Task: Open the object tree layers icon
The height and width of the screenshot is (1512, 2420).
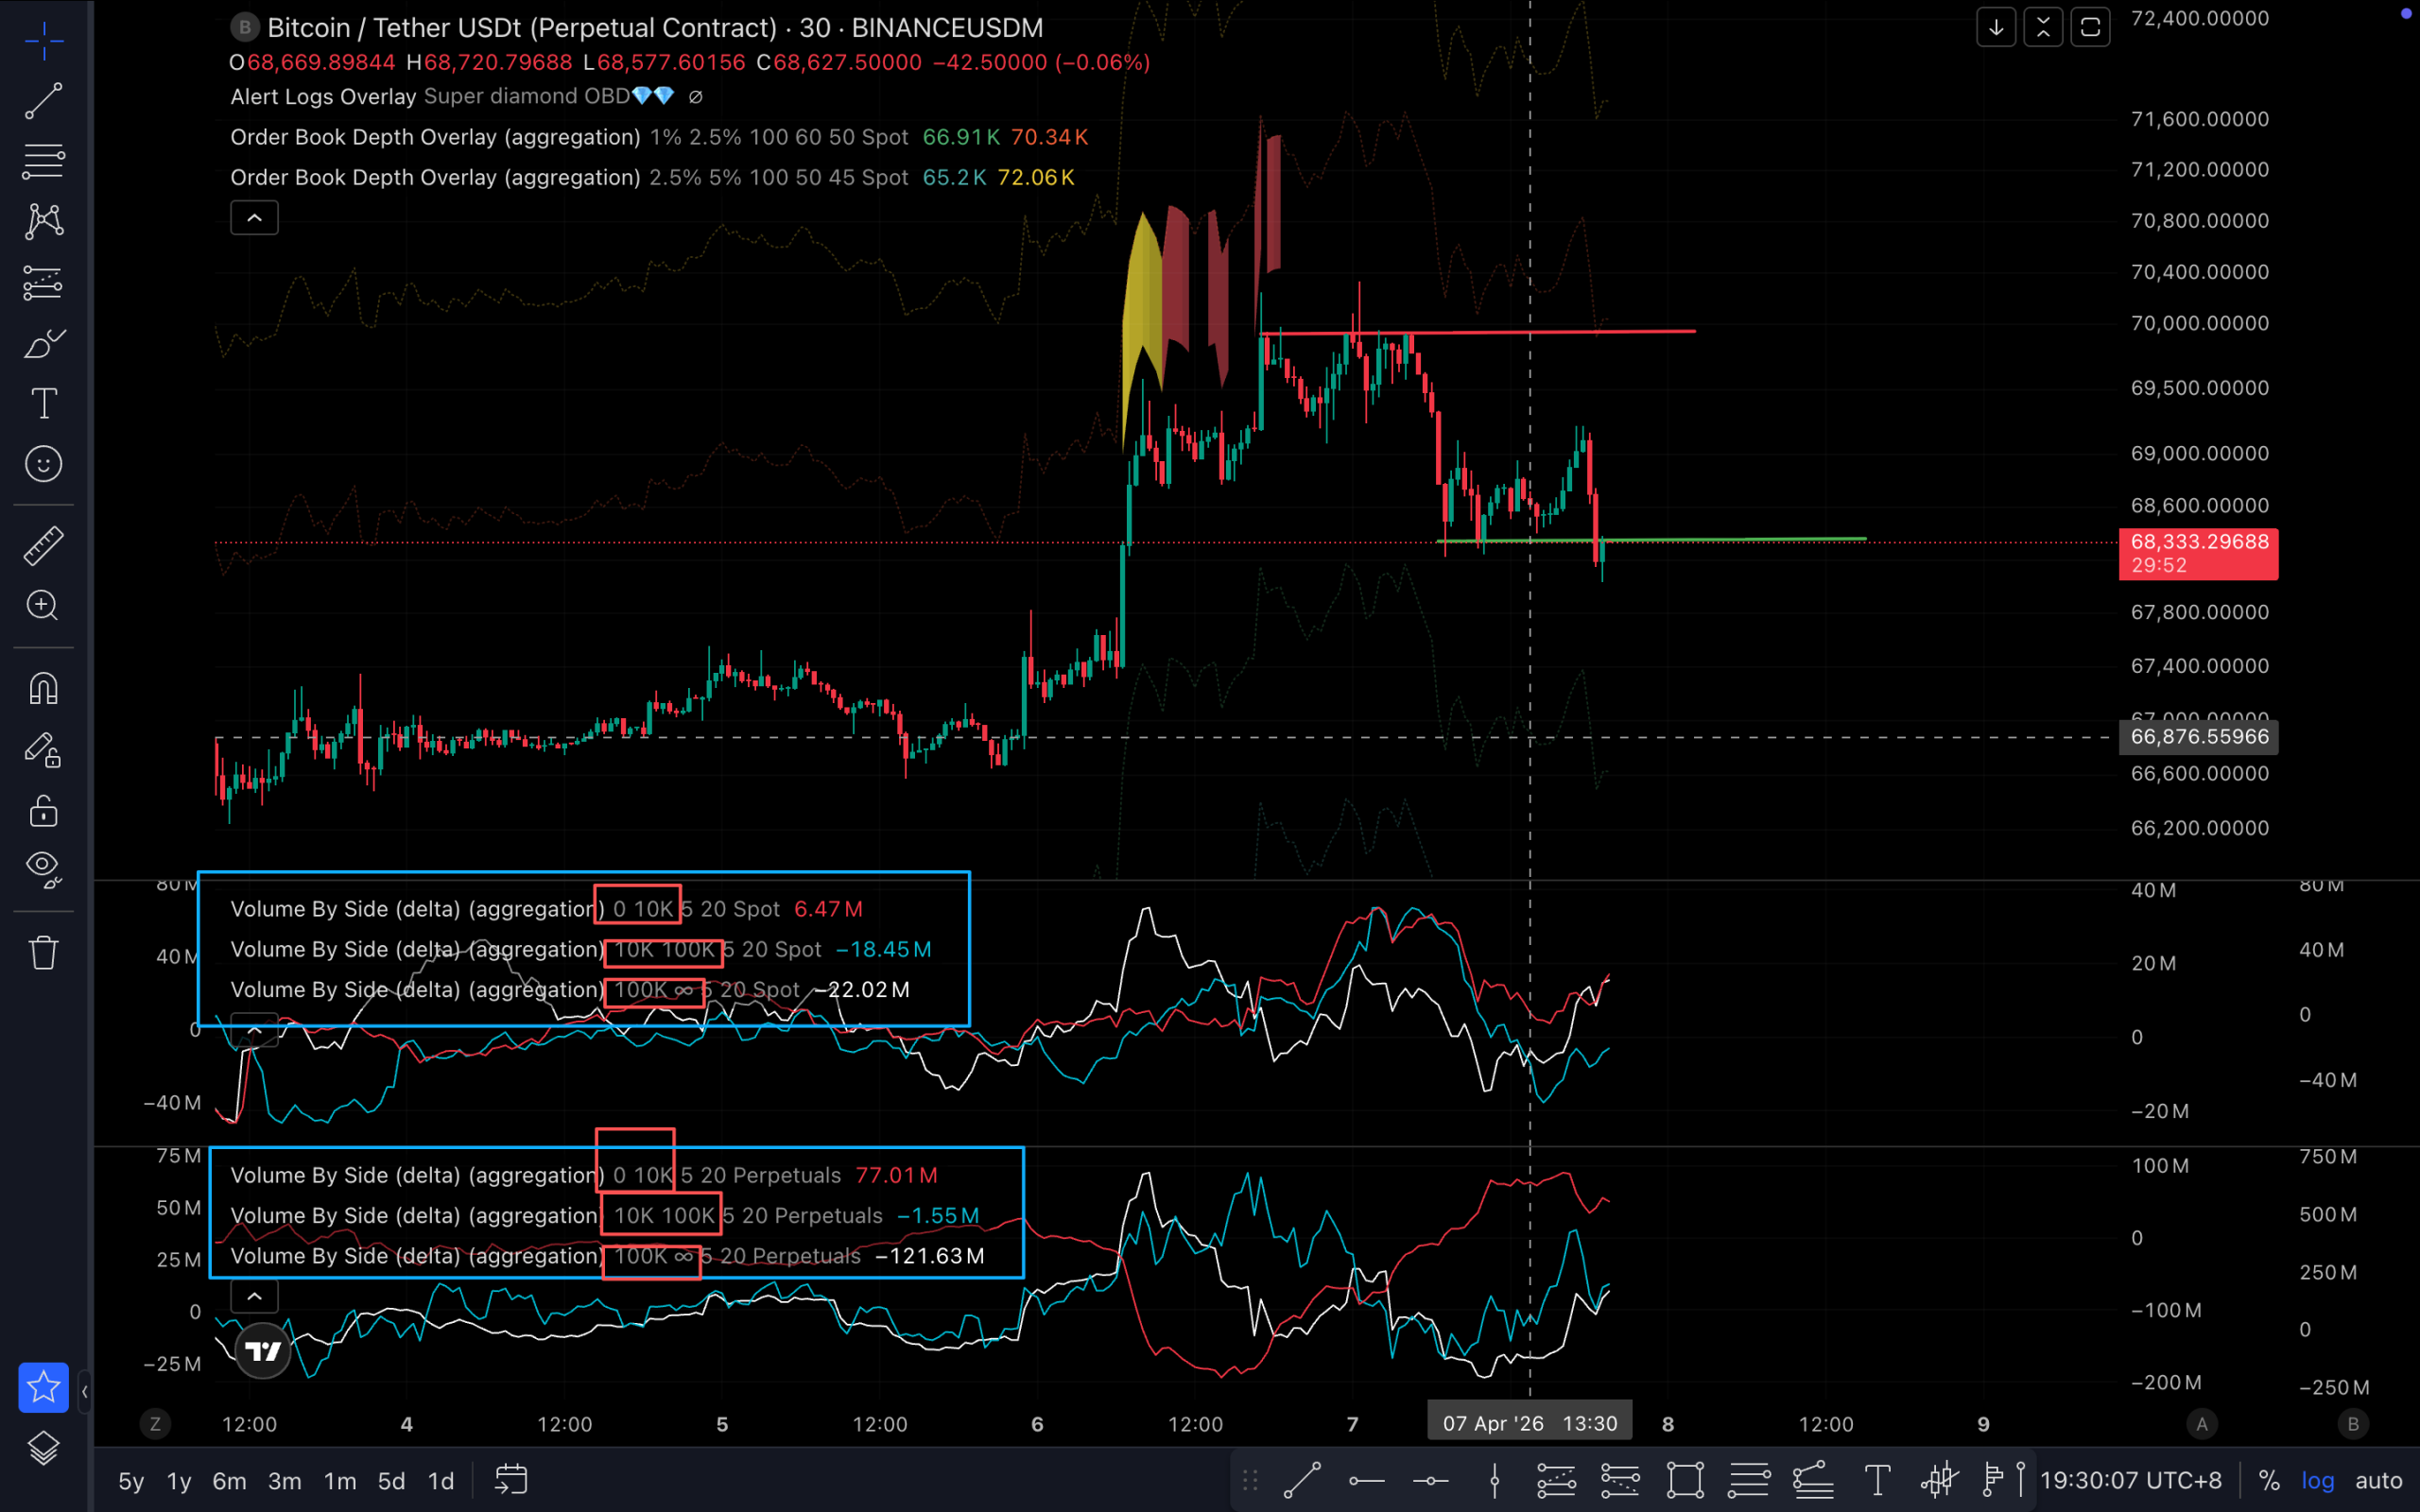Action: tap(43, 1448)
